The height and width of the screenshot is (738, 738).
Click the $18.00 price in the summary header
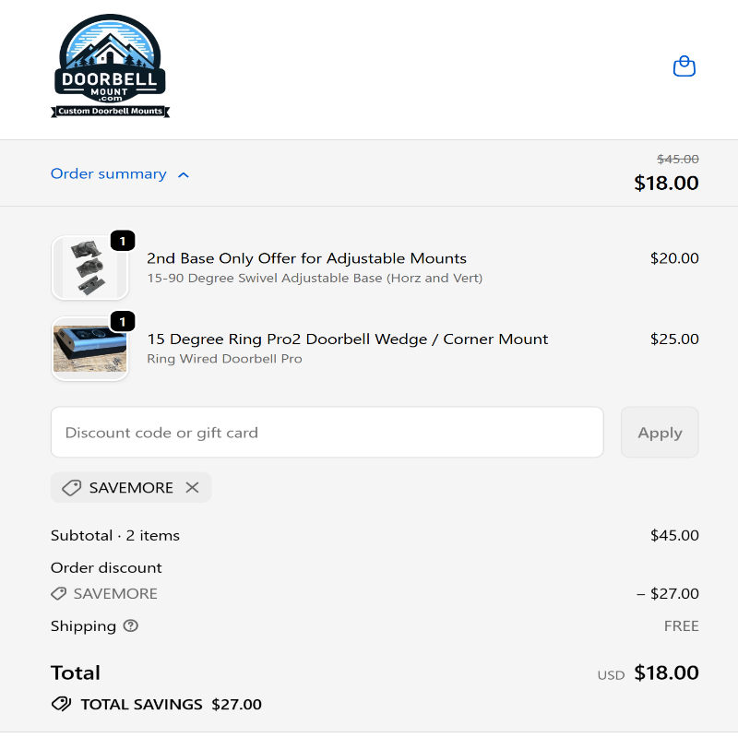[x=666, y=183]
